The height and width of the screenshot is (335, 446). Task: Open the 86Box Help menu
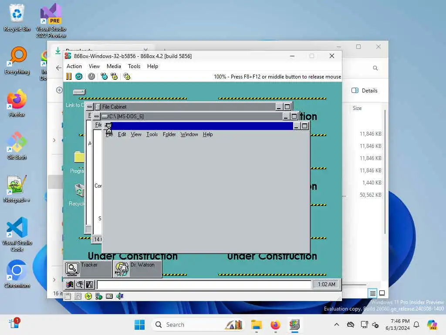pos(152,66)
